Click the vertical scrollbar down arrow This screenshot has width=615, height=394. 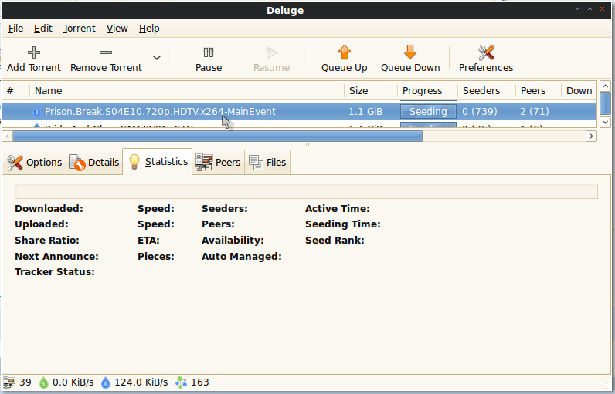point(605,122)
